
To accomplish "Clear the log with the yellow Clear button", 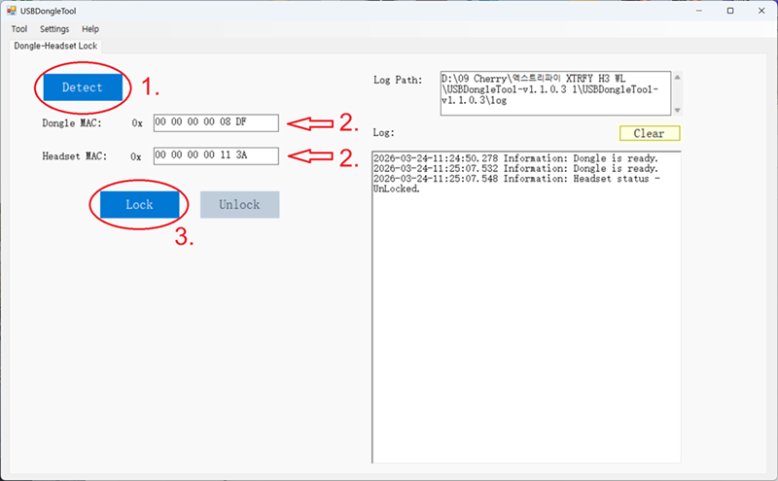I will [x=649, y=133].
